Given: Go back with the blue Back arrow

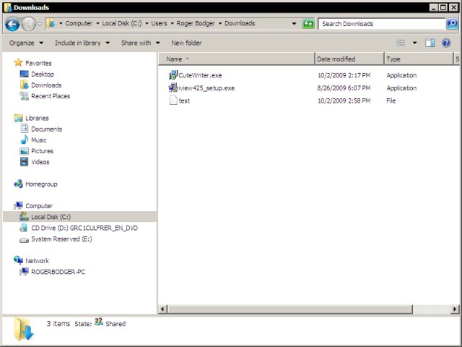Looking at the screenshot, I should pyautogui.click(x=12, y=24).
